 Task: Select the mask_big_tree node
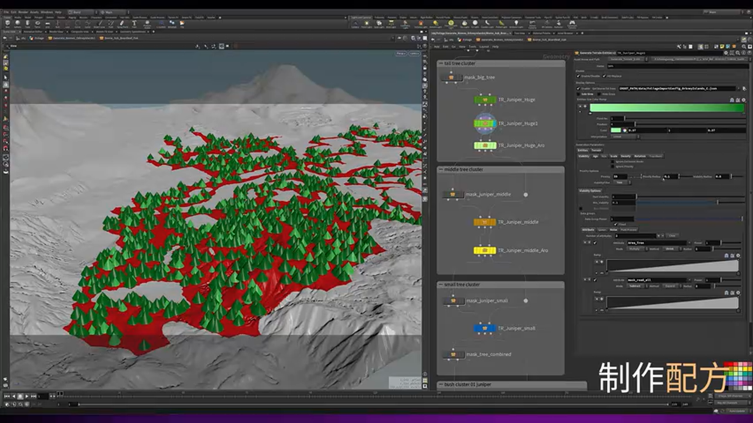452,77
